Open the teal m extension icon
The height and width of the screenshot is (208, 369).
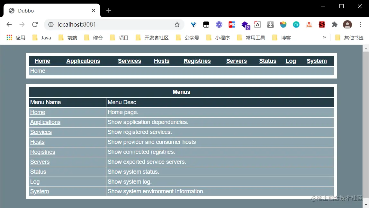coord(296,24)
